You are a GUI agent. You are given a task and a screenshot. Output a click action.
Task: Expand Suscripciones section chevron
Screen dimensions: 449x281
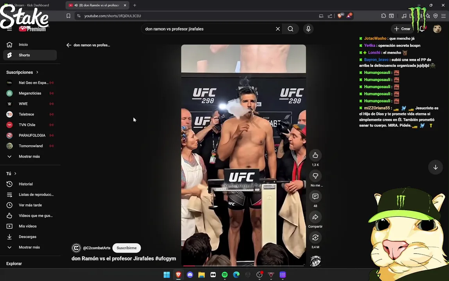(37, 72)
